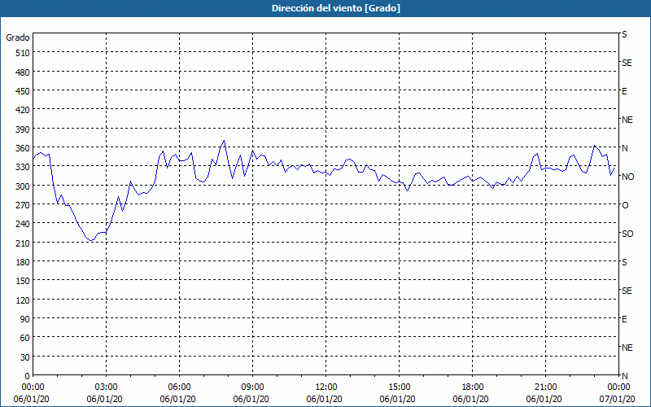651x407 pixels.
Task: Click the 09:00 time label
Action: pyautogui.click(x=253, y=387)
